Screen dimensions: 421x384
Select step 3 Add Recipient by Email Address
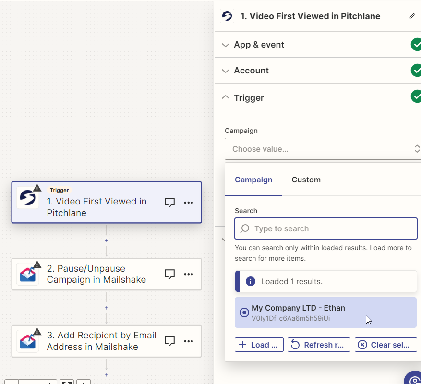coord(107,341)
